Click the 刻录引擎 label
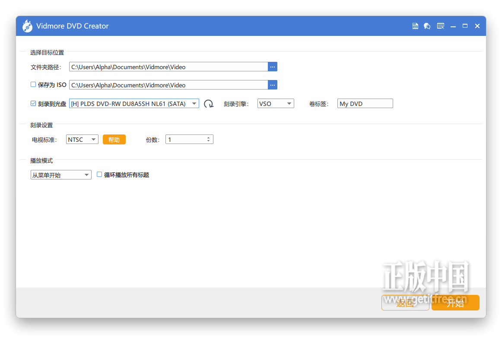Image resolution: width=502 pixels, height=339 pixels. (236, 104)
